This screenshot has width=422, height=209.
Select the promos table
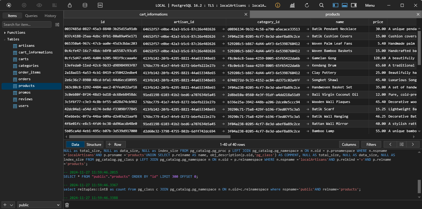click(x=24, y=92)
